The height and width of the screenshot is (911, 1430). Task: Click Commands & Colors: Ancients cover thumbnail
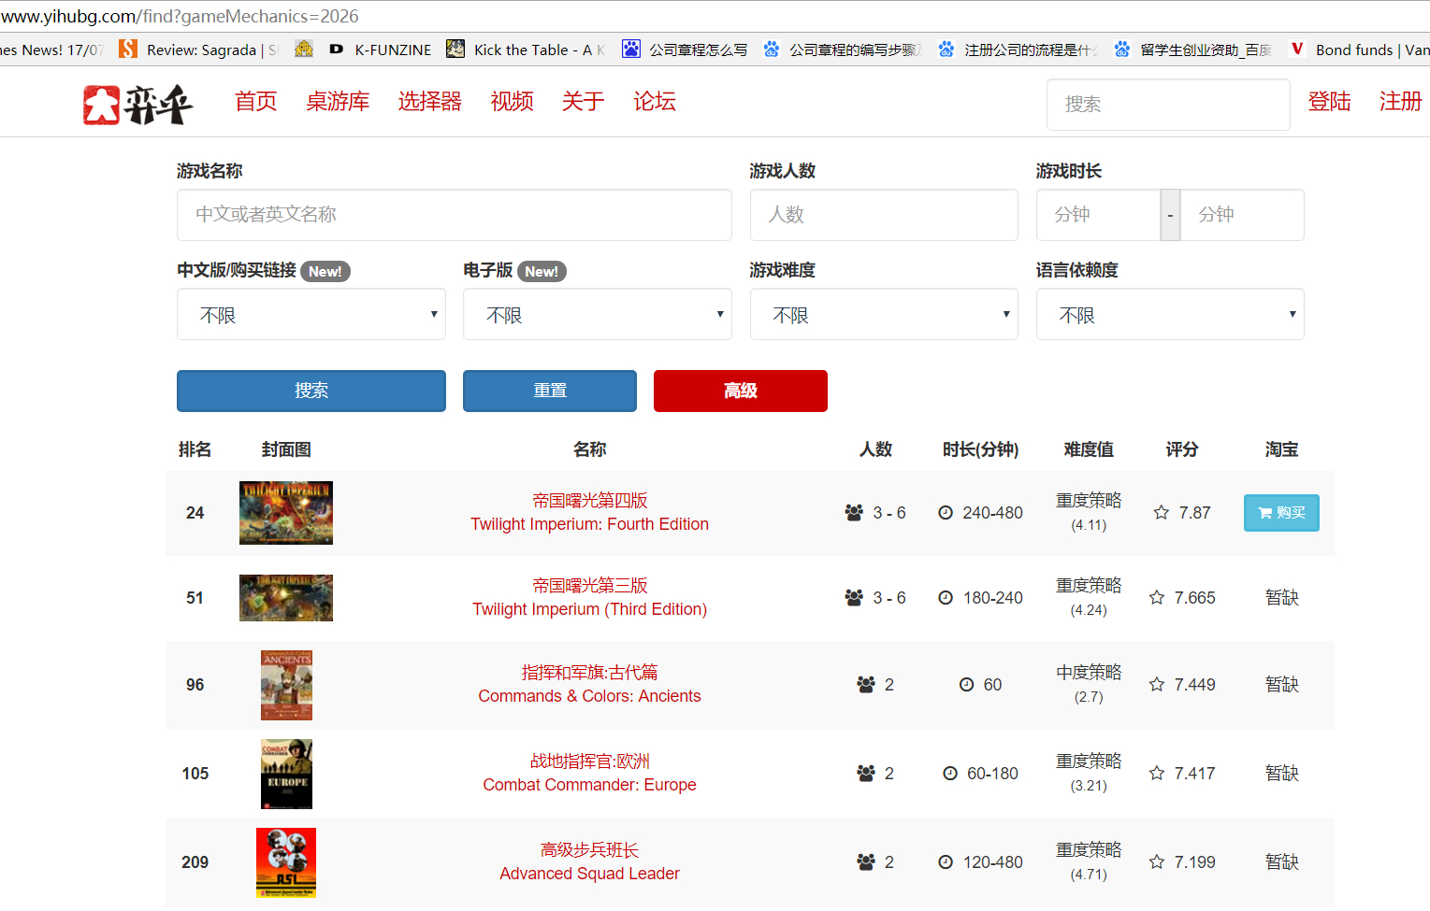[x=286, y=685]
